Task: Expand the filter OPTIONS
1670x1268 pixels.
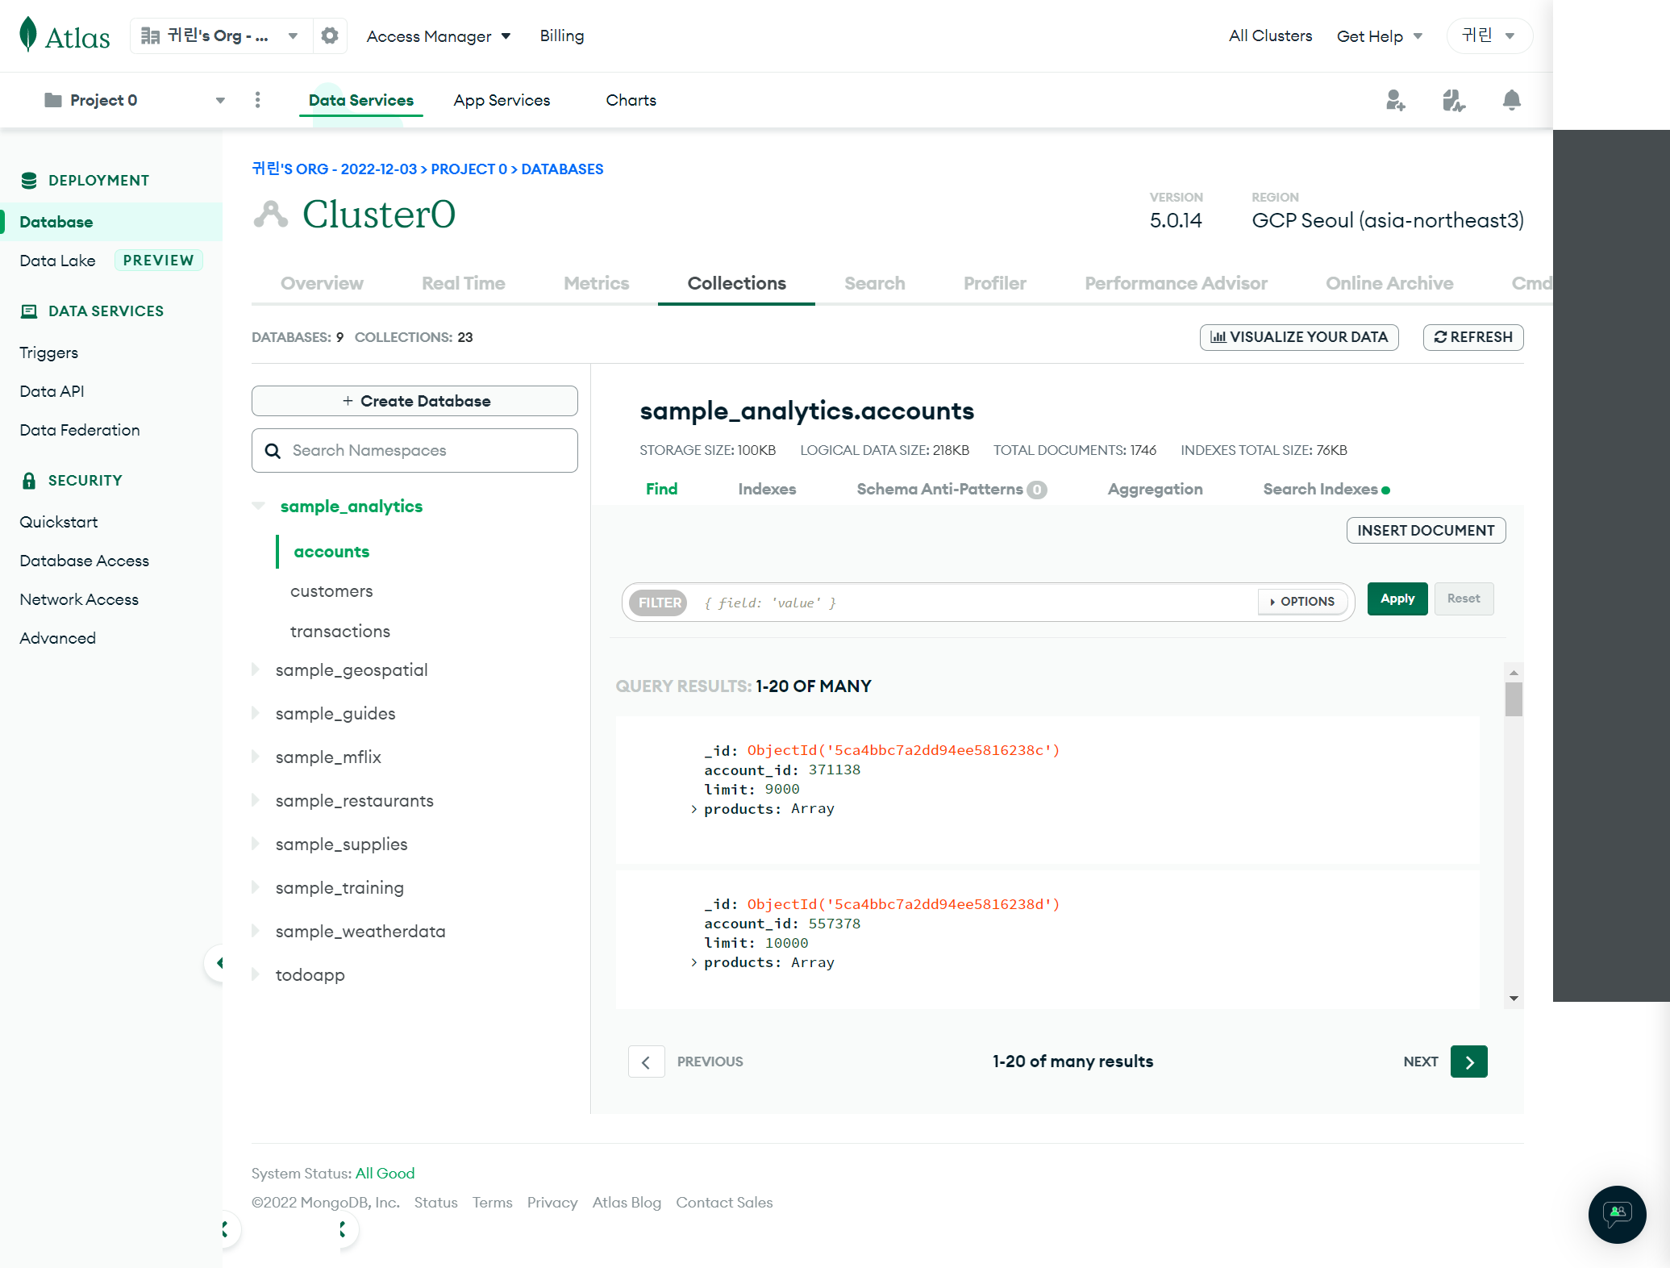Action: [1302, 602]
